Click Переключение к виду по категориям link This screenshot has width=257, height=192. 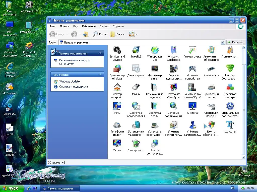(x=75, y=62)
